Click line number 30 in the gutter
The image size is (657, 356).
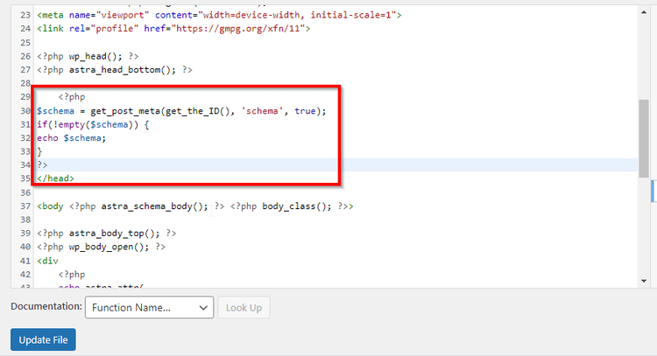click(25, 111)
